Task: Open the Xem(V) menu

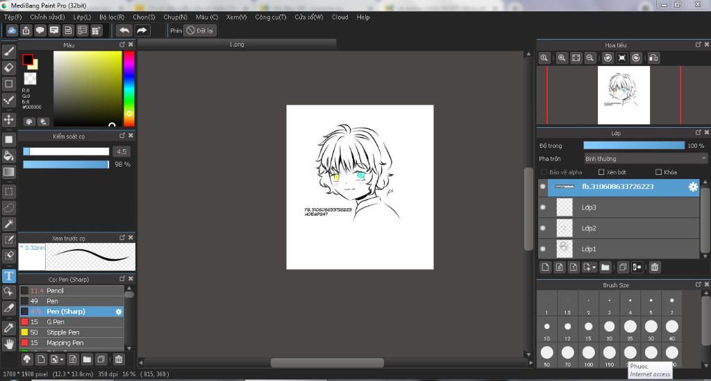Action: [236, 17]
